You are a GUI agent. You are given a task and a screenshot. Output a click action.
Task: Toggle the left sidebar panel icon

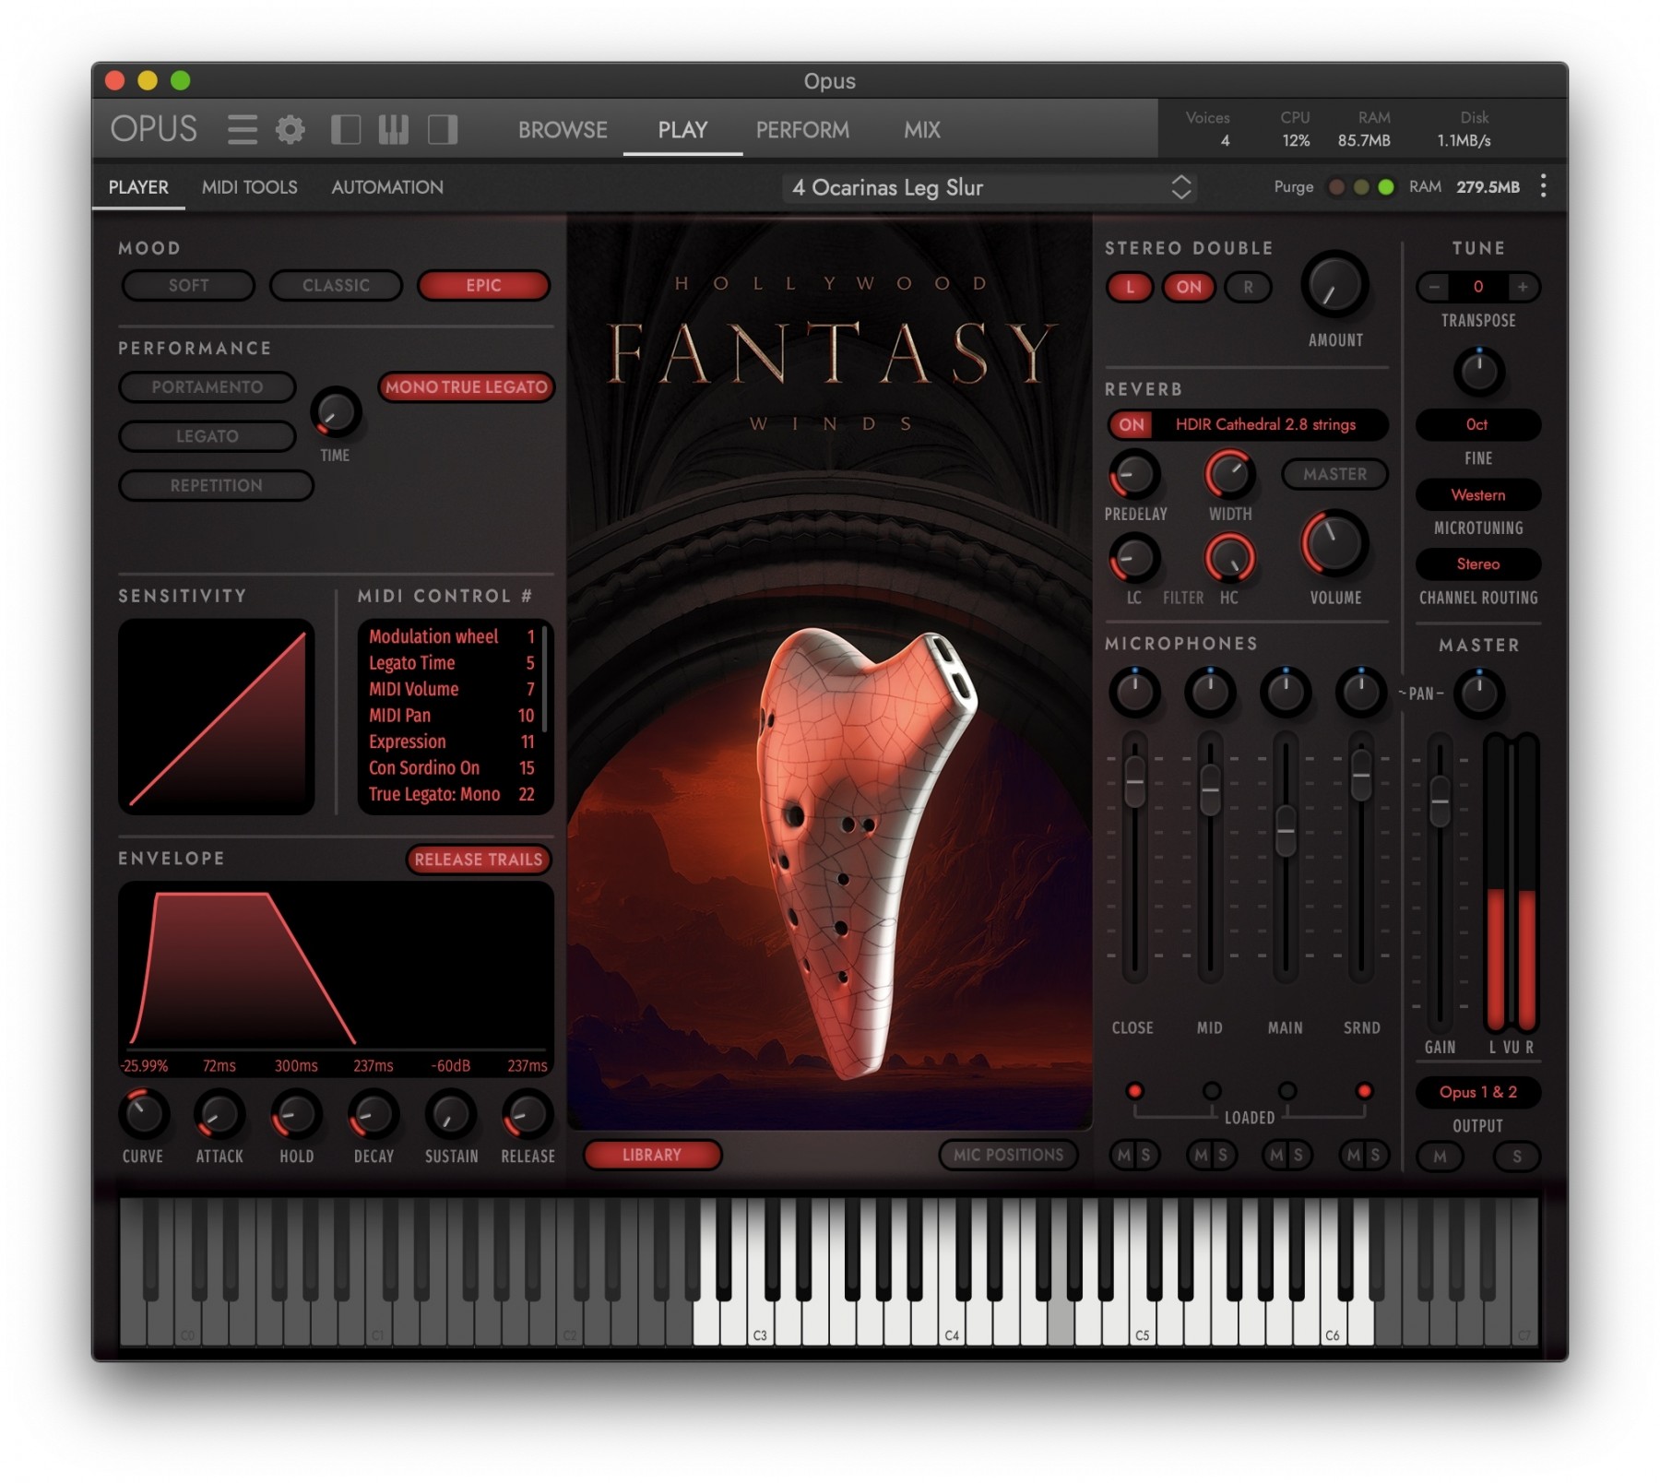point(346,129)
